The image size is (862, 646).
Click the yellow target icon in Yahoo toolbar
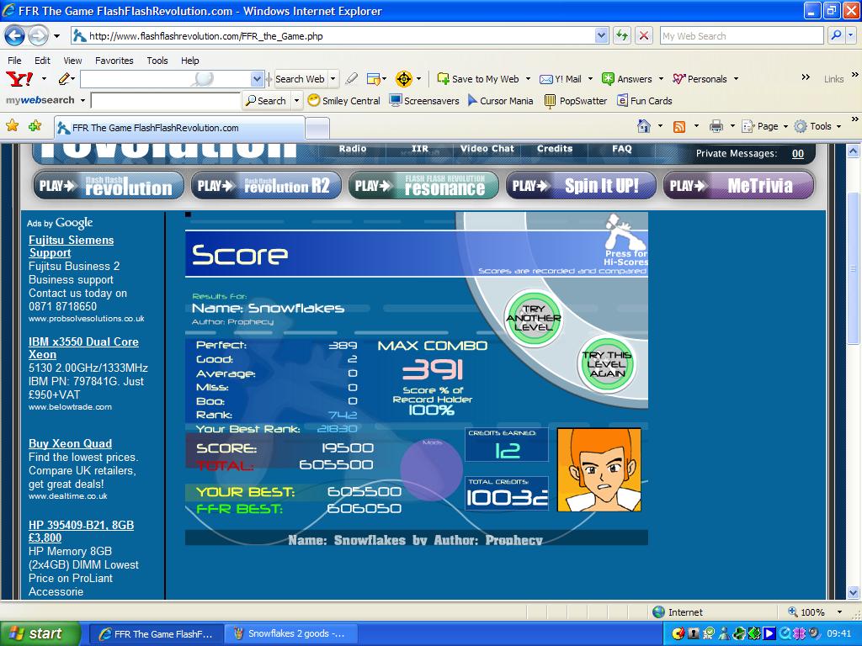[x=403, y=79]
